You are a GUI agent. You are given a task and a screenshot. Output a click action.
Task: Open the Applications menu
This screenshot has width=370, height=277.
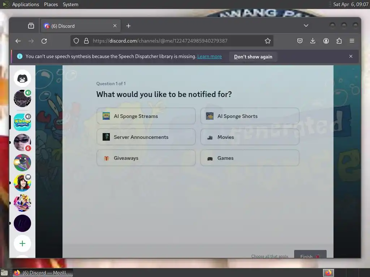[26, 4]
